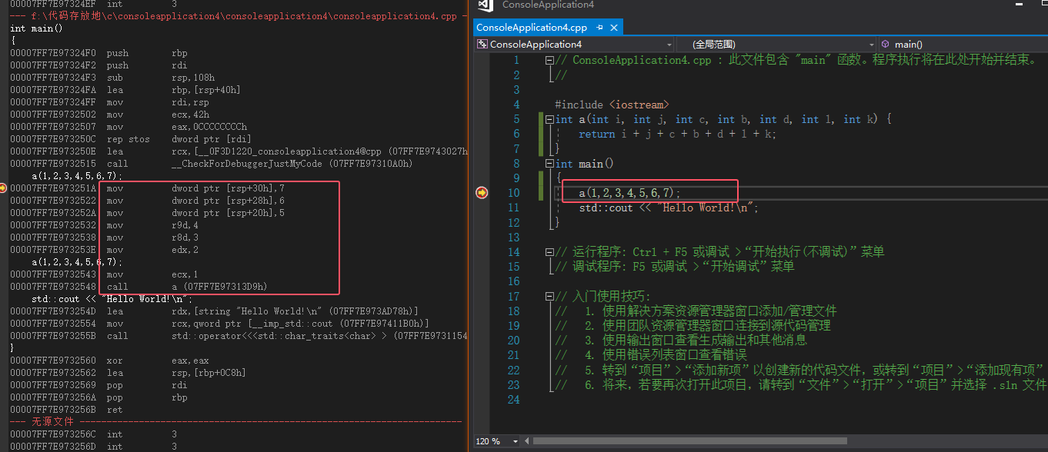Image resolution: width=1048 pixels, height=452 pixels.
Task: Click the std::cout Hello World line in editor
Action: point(669,208)
